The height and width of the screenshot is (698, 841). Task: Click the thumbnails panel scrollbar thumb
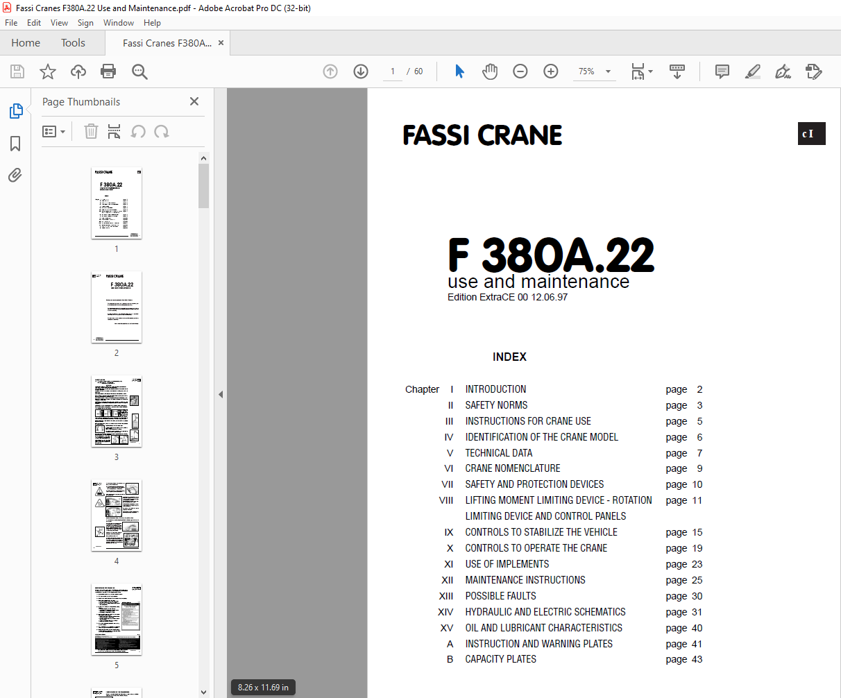[203, 186]
